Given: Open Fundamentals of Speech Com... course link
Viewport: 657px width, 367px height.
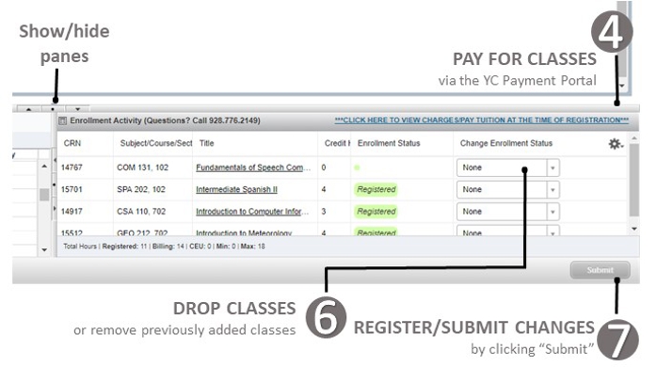Looking at the screenshot, I should (253, 168).
